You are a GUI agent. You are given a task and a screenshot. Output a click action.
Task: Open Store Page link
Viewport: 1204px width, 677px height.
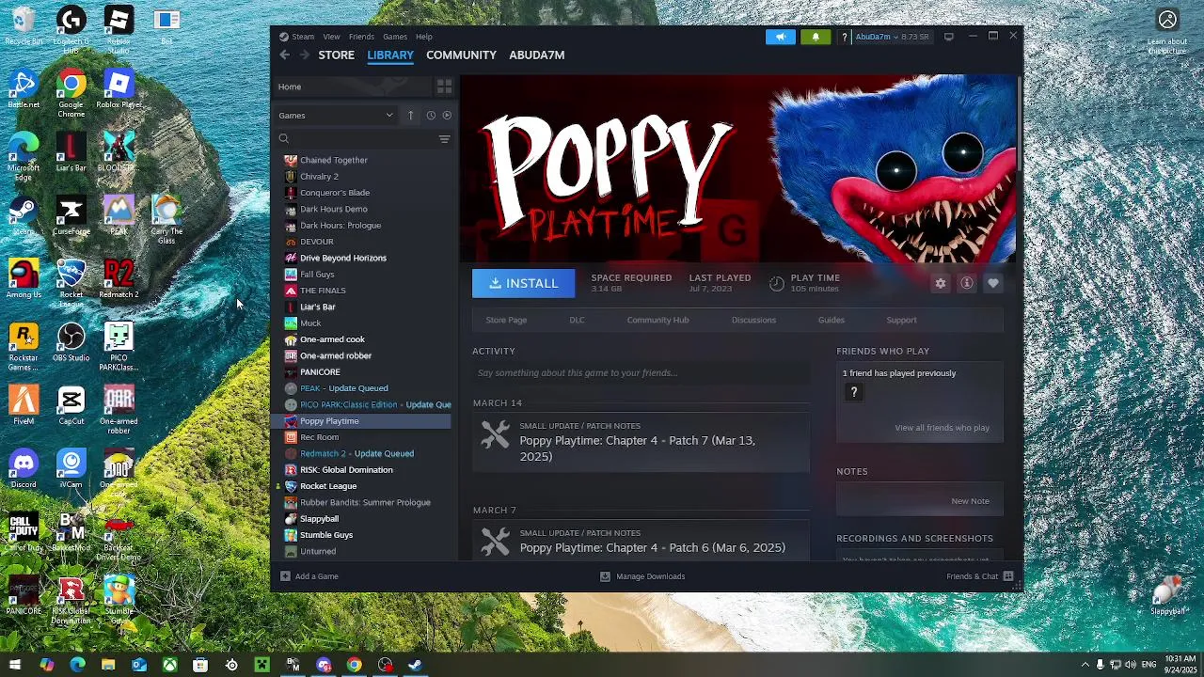[x=506, y=320]
